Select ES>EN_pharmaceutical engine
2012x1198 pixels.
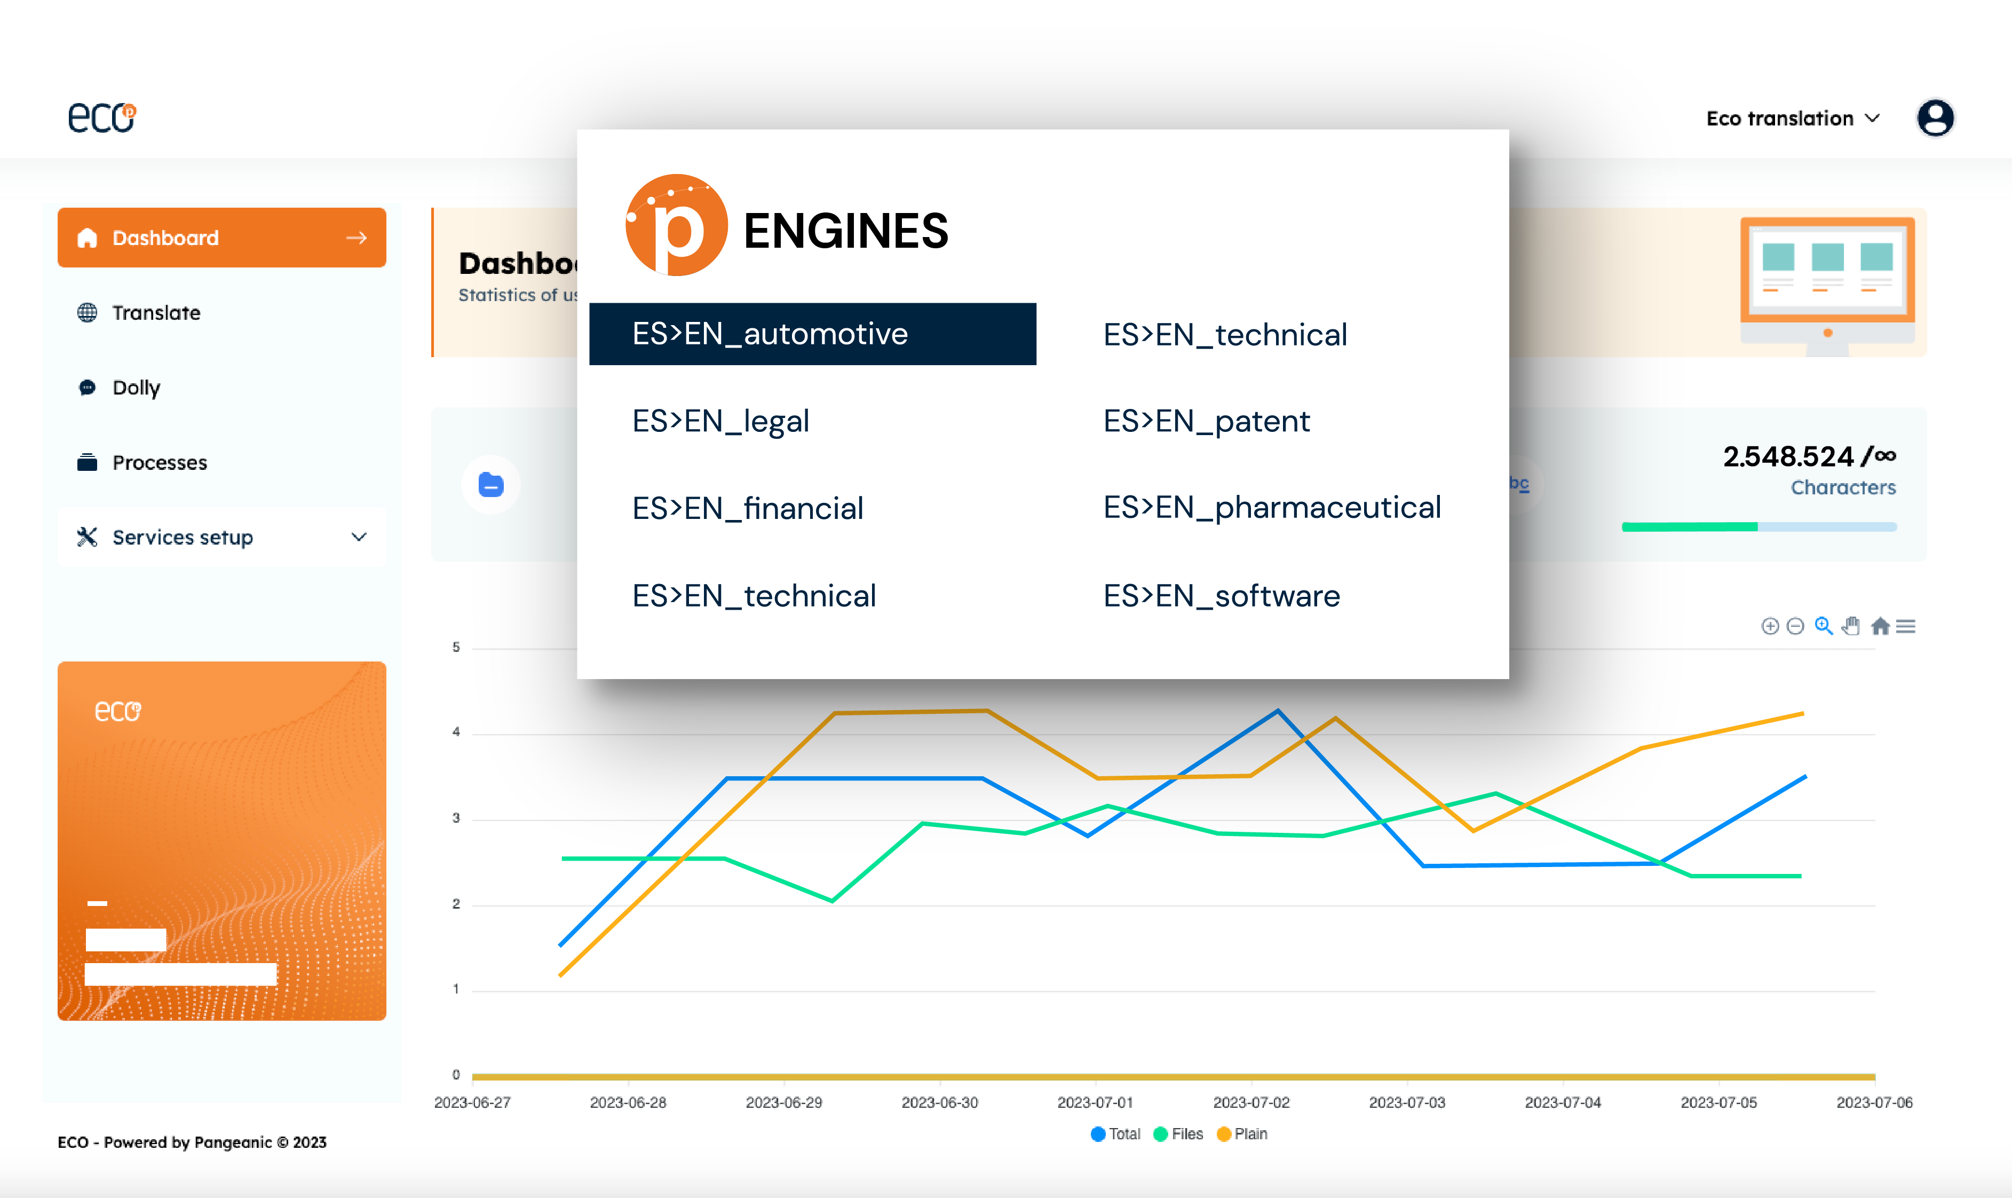point(1272,508)
